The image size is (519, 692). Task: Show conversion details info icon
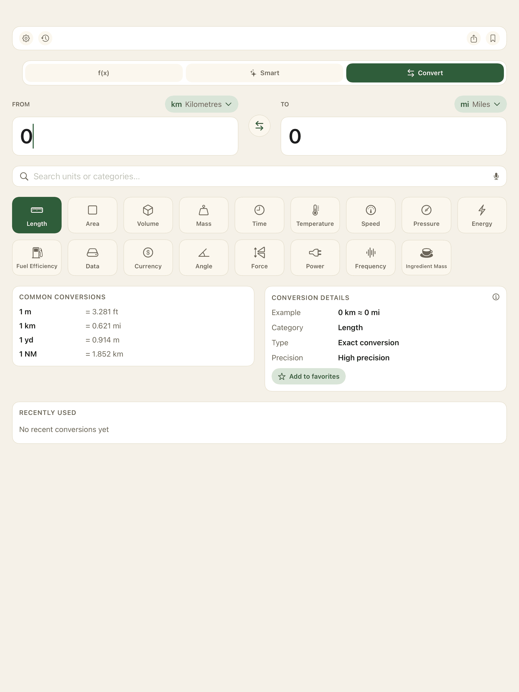496,297
